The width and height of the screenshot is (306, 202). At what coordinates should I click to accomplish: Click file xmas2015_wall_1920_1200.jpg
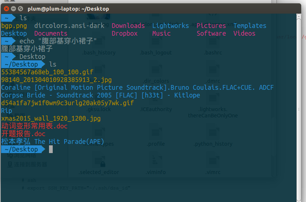(x=51, y=118)
